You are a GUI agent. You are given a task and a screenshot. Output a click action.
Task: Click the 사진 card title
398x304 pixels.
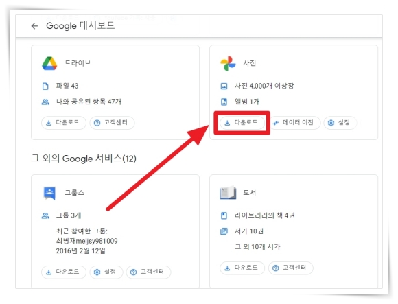250,63
